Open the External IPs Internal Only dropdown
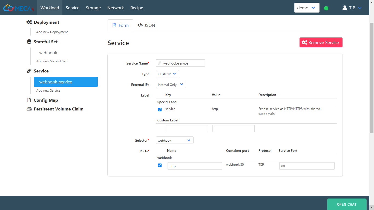Image resolution: width=374 pixels, height=210 pixels. [171, 84]
